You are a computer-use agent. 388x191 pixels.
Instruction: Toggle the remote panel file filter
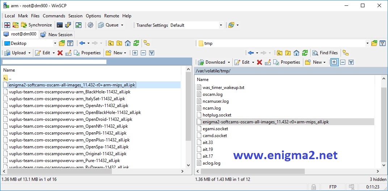tap(382, 43)
